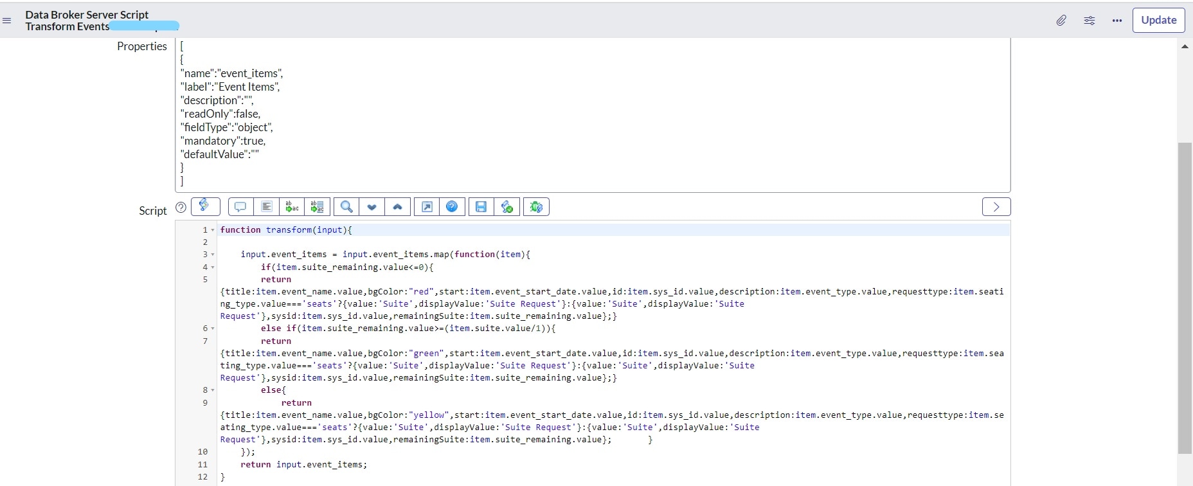Toggle the script syntax editor icon
The height and width of the screenshot is (486, 1193).
point(205,206)
